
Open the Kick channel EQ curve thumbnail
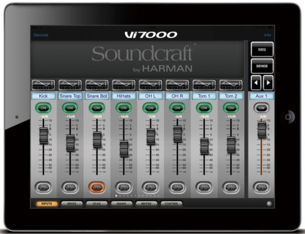click(43, 84)
